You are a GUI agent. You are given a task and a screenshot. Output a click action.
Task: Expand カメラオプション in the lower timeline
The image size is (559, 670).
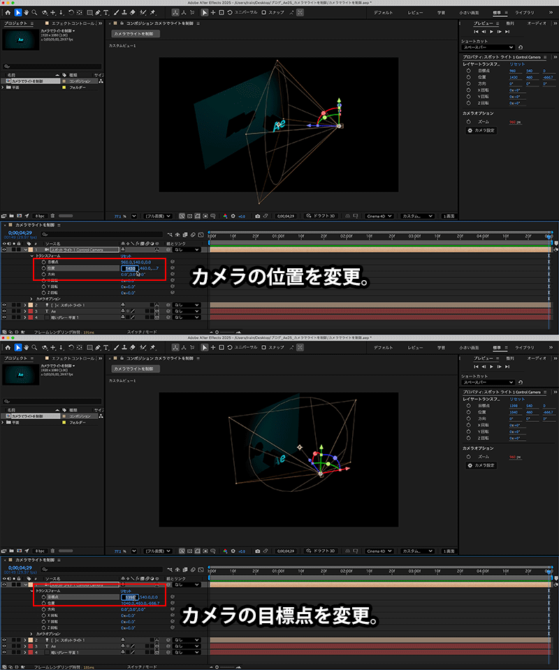coord(31,634)
